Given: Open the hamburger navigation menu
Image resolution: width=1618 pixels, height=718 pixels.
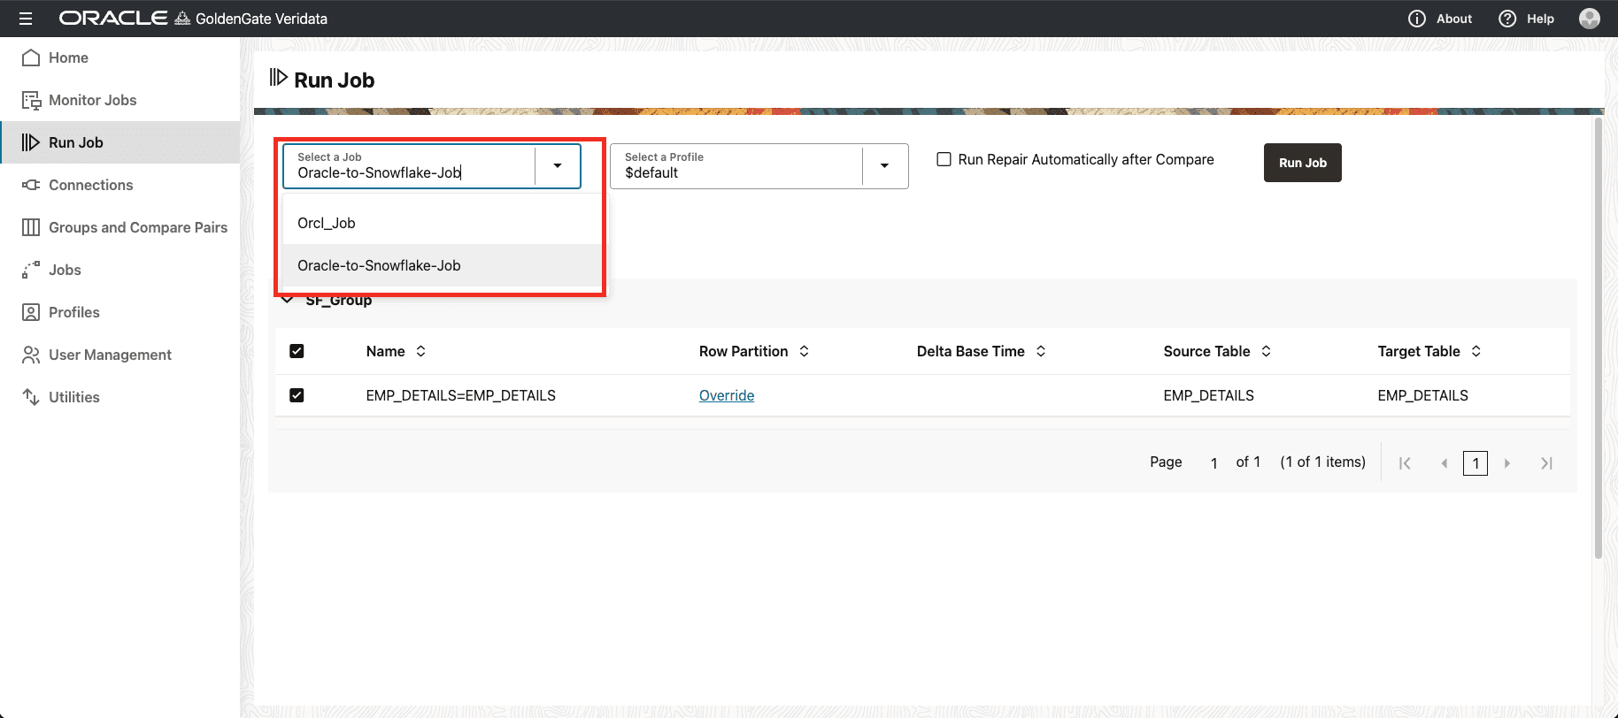Looking at the screenshot, I should [25, 19].
